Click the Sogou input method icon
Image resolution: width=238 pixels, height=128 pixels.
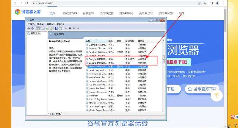(x=233, y=117)
